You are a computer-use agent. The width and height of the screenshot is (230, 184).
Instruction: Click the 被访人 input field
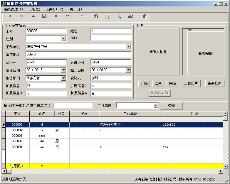coord(111,78)
